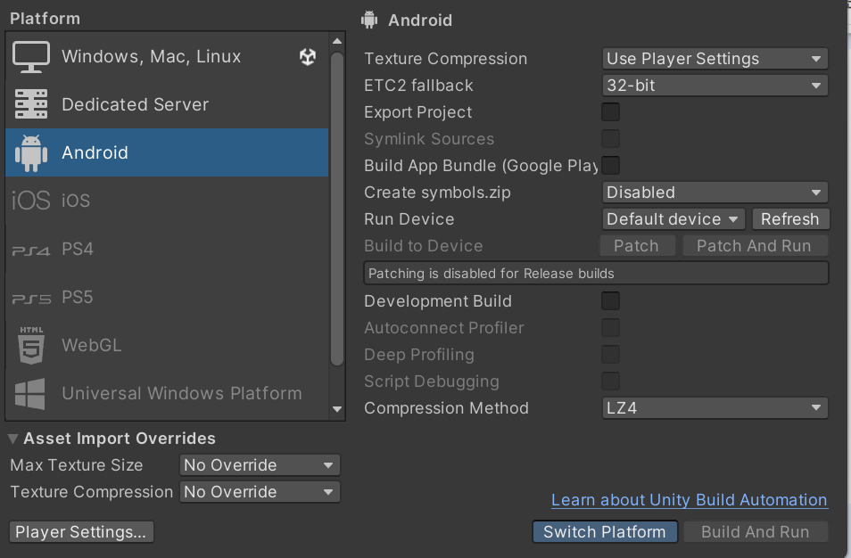Toggle the Script Debugging checkbox
851x558 pixels.
point(610,382)
